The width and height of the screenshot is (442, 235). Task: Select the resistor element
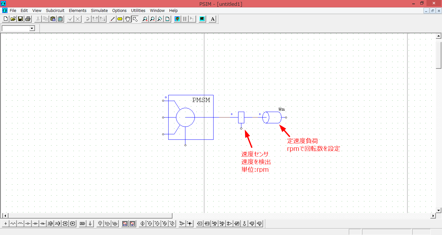point(13,223)
